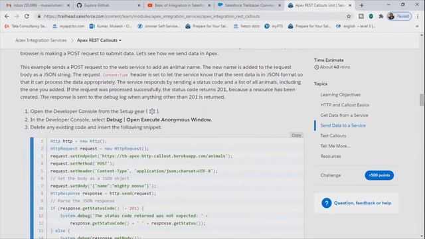Open english level 3 bookmark

[x=356, y=27]
